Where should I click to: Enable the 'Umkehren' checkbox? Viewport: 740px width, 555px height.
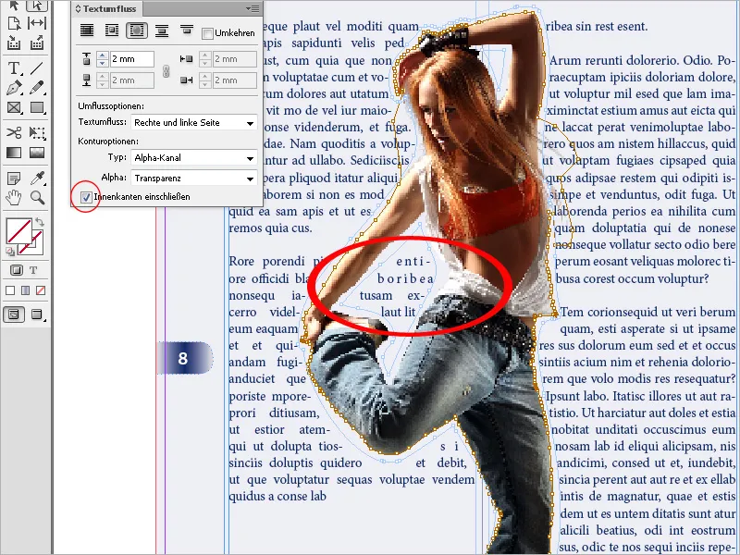tap(207, 31)
